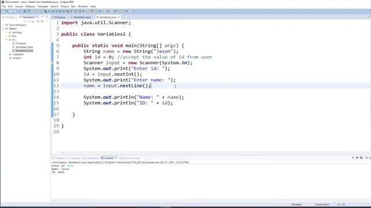This screenshot has width=371, height=208.
Task: Switch to the Package Explorer tab
Action: coord(9,17)
